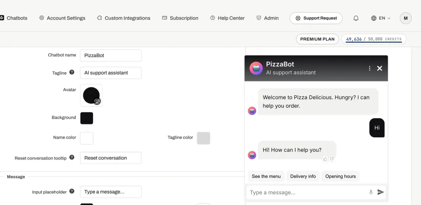Open the Background color swatch

[87, 118]
